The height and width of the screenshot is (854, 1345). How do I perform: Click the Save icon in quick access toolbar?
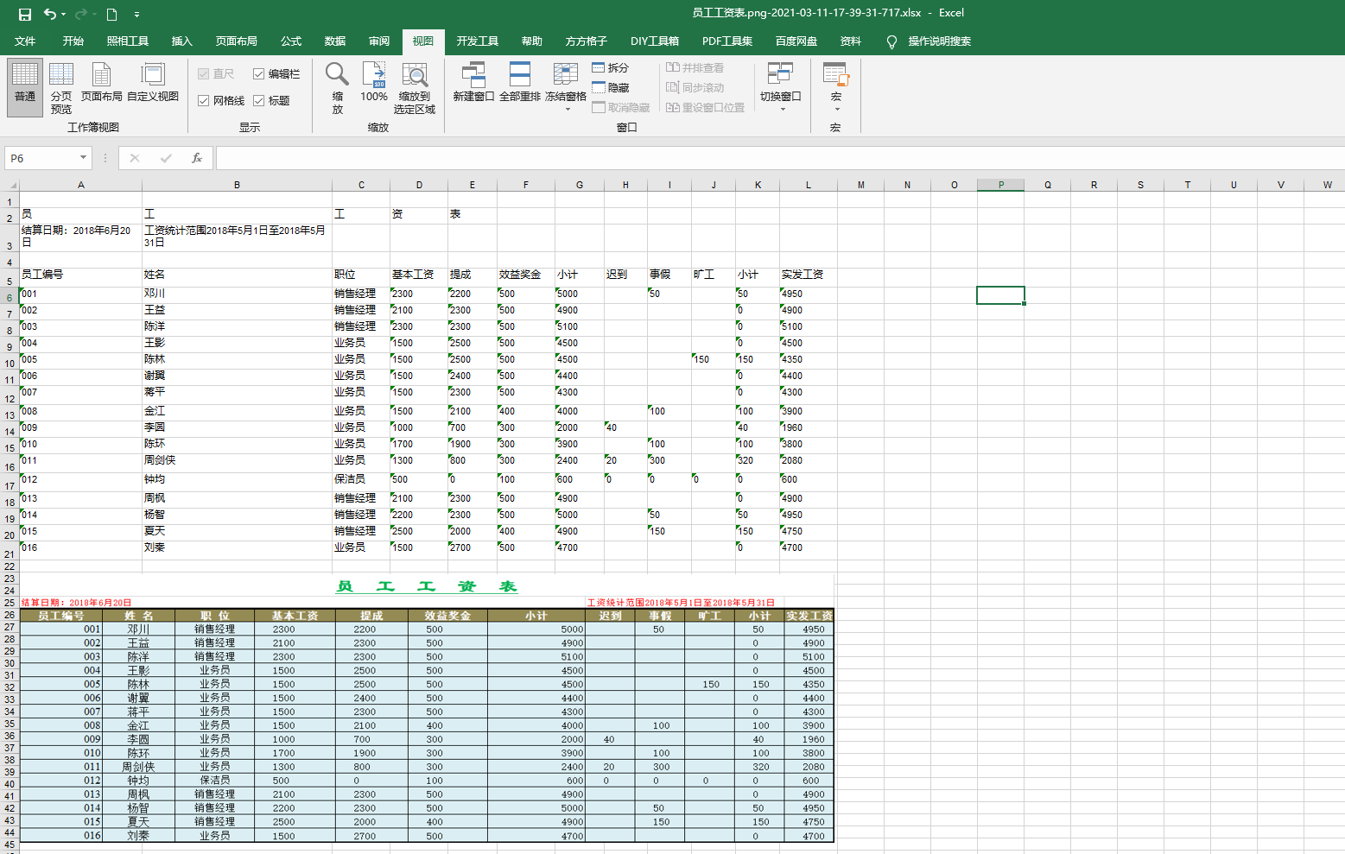point(24,14)
